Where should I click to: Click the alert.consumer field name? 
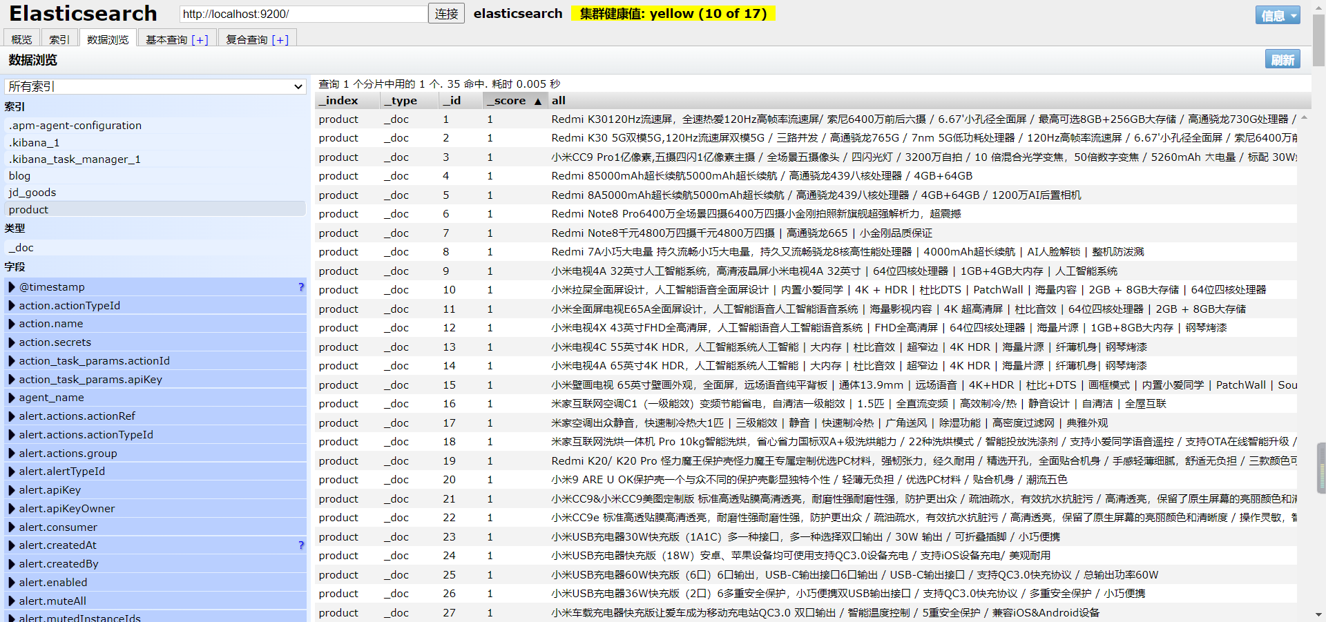coord(58,527)
